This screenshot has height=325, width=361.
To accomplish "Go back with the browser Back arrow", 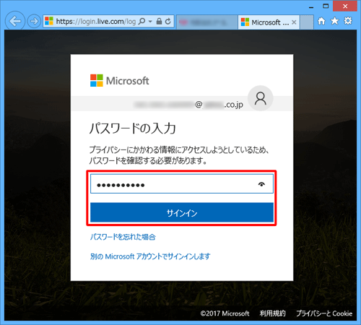I will (15, 21).
